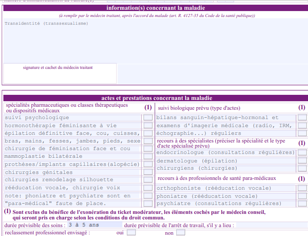Click the 'mammoplastie bilatérale' field

tap(72, 156)
